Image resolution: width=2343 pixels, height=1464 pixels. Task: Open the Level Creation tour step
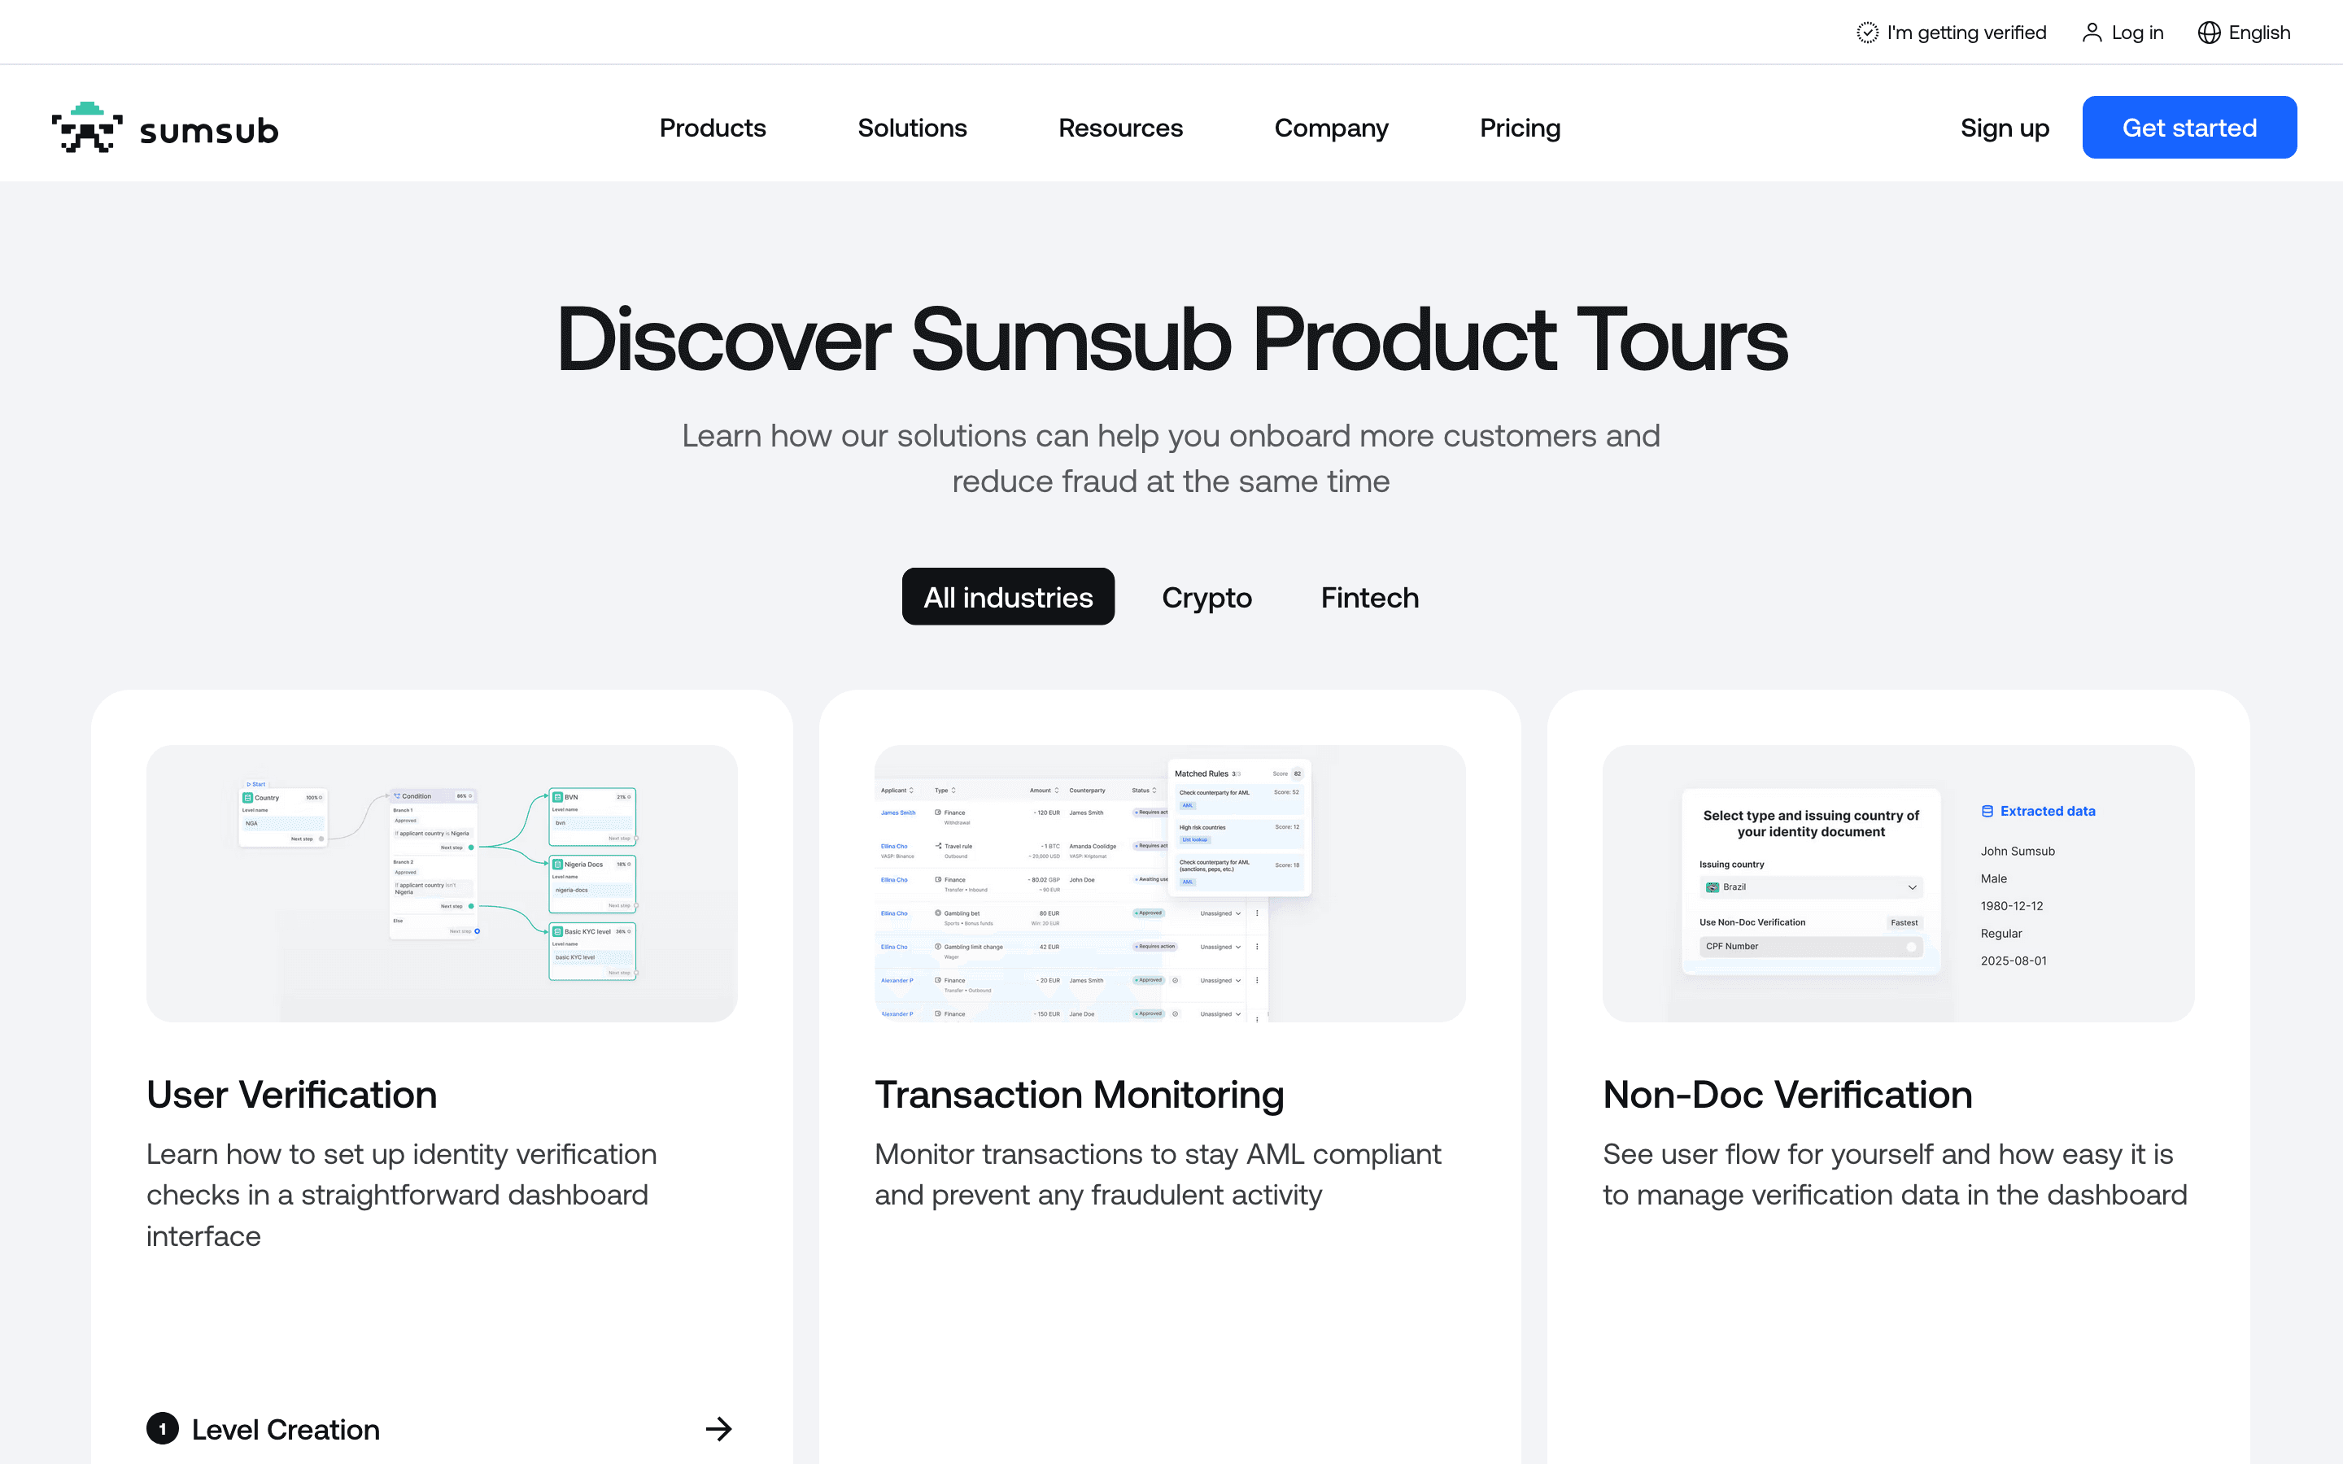click(440, 1429)
